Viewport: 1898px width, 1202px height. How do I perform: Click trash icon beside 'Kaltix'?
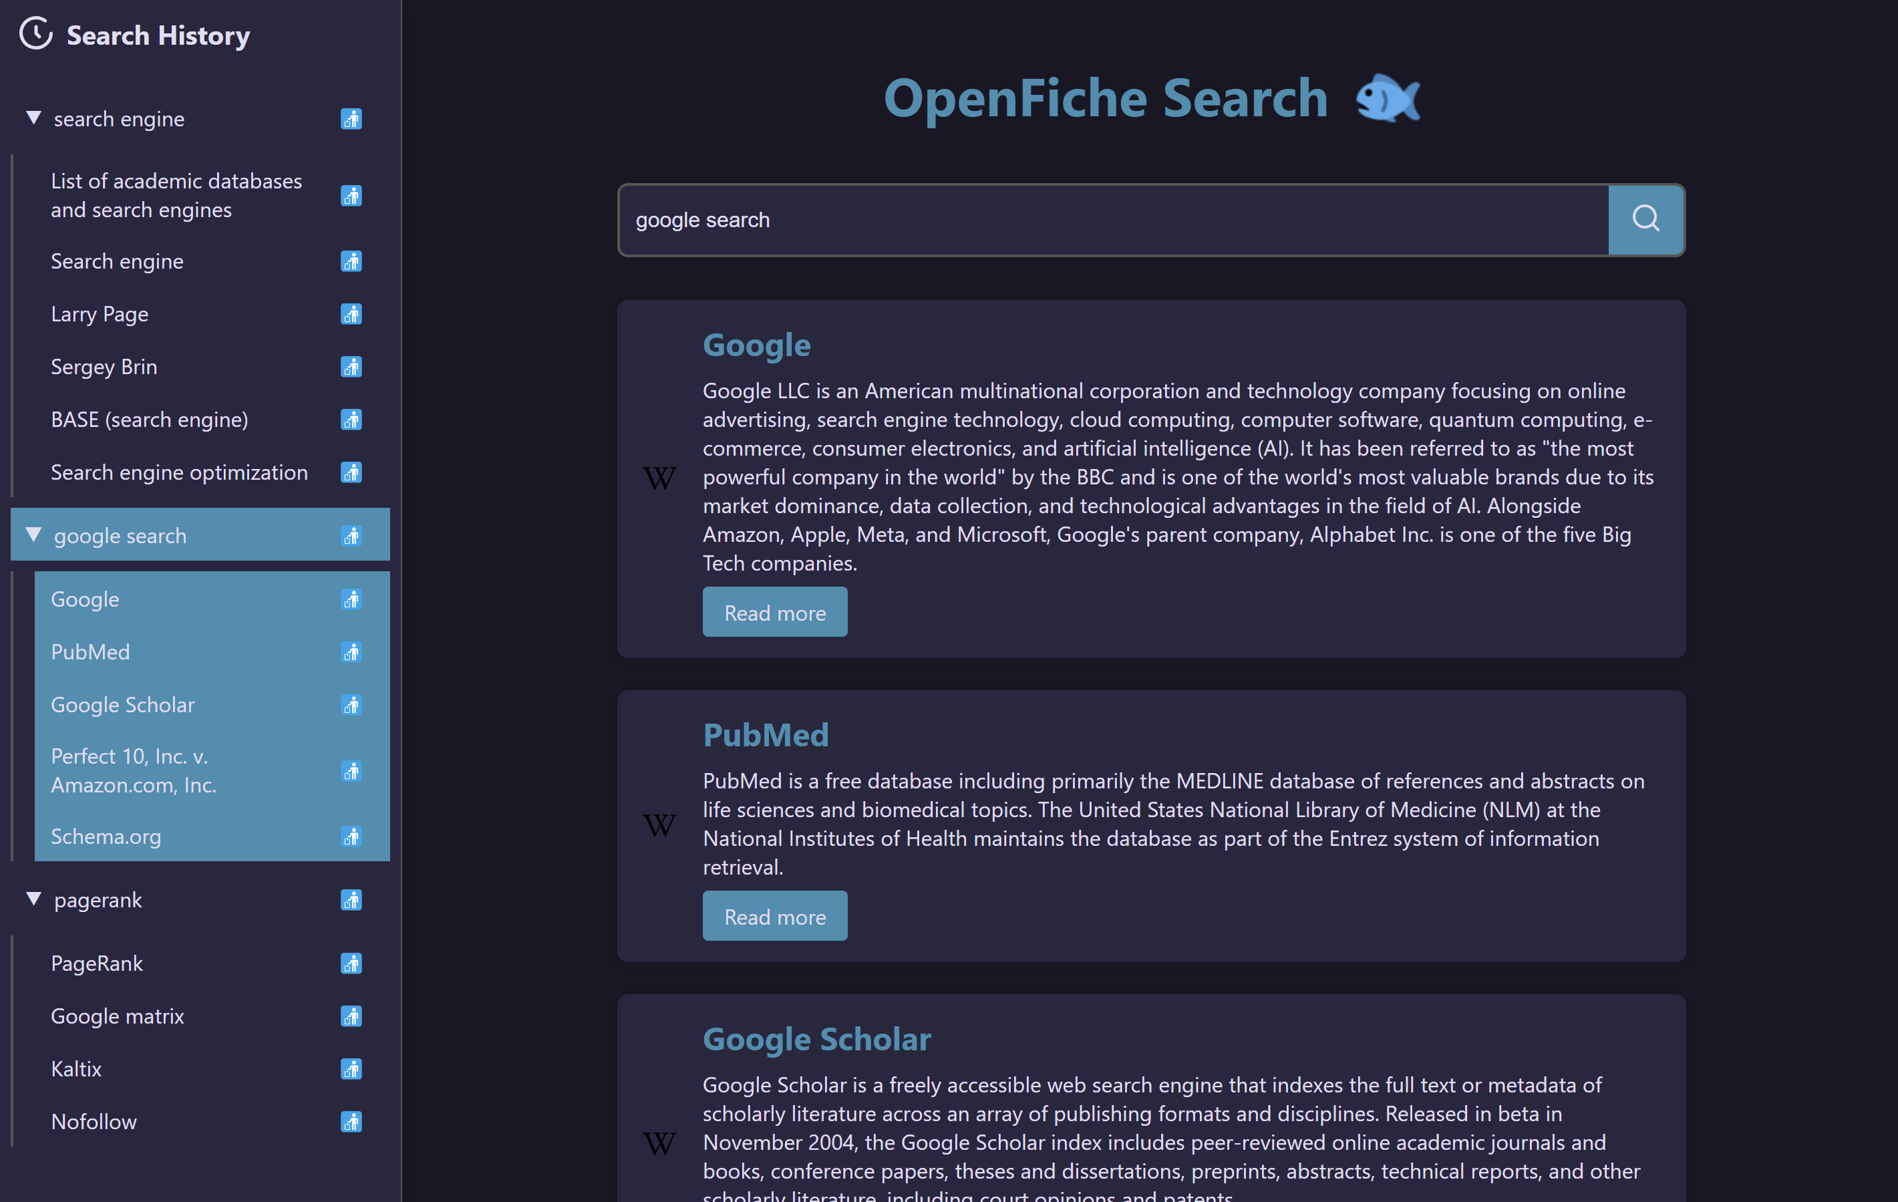coord(351,1069)
